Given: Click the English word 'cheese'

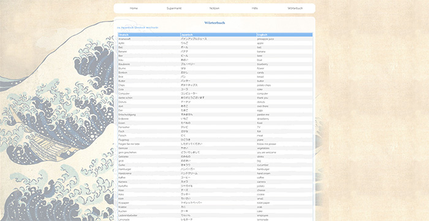Looking at the screenshot, I should (x=261, y=190).
